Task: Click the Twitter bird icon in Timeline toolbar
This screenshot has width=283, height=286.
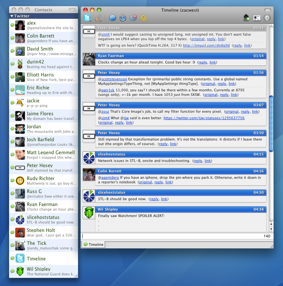Action: click(x=87, y=18)
